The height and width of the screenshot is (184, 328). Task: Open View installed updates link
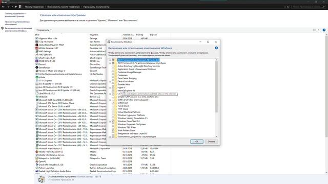17,23
